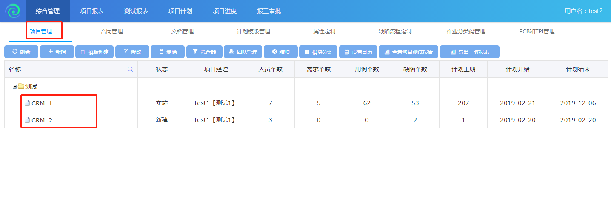
Task: Open the 合同管理 tab
Action: tap(111, 31)
